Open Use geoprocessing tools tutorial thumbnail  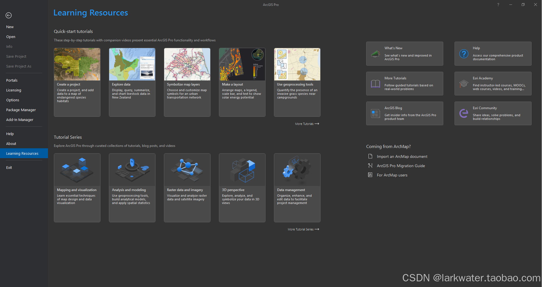pyautogui.click(x=297, y=64)
